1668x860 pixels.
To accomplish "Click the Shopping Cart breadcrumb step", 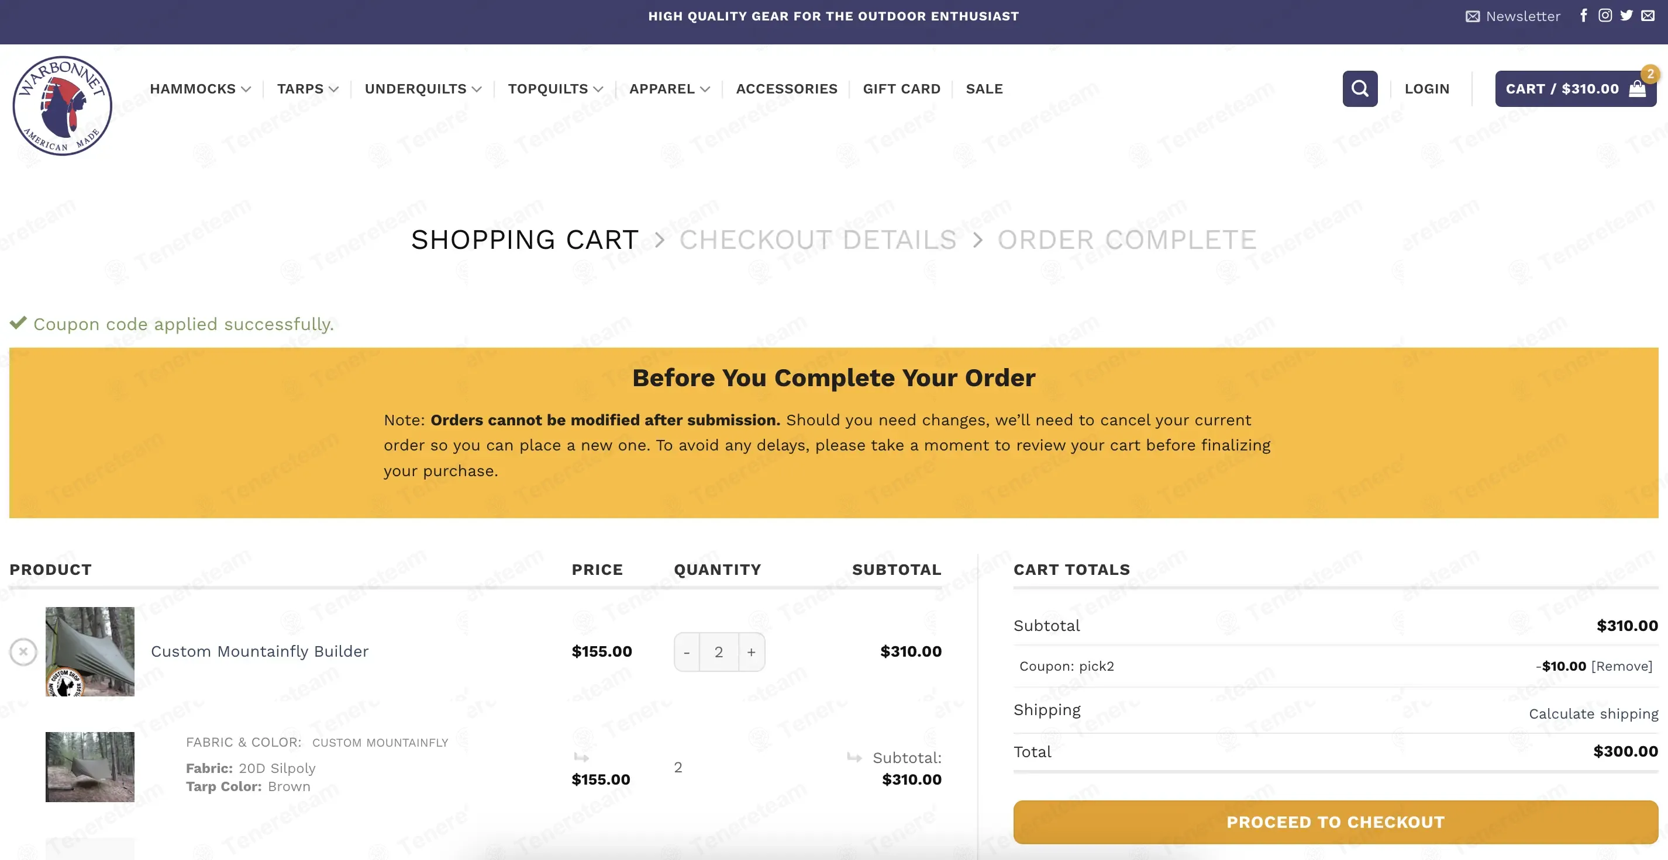I will (525, 240).
